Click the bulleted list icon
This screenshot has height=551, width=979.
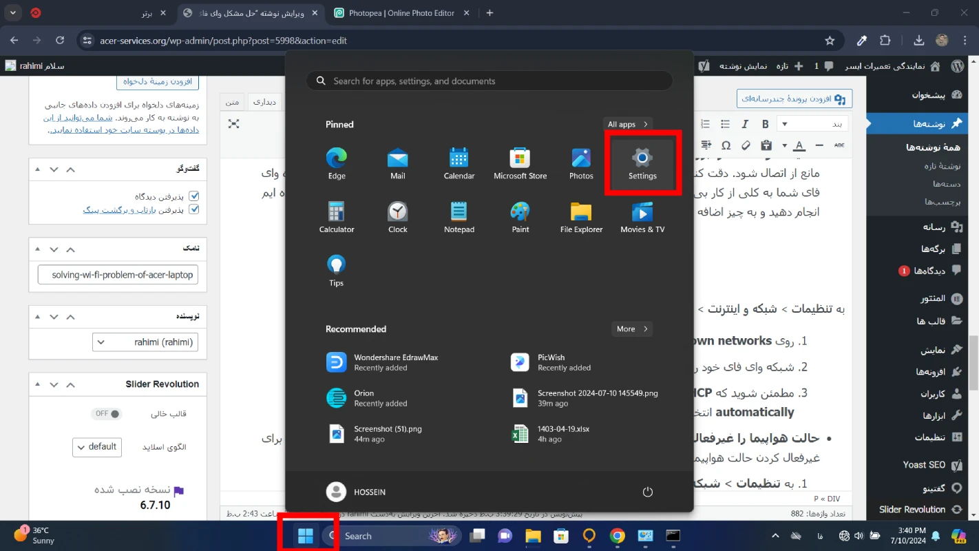(724, 124)
